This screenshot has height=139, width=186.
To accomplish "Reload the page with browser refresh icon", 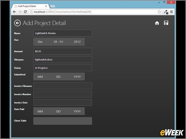I will [25, 12].
